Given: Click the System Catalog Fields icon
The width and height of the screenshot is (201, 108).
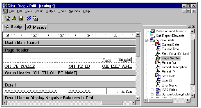Looking at the screenshot, I should click(x=158, y=94).
